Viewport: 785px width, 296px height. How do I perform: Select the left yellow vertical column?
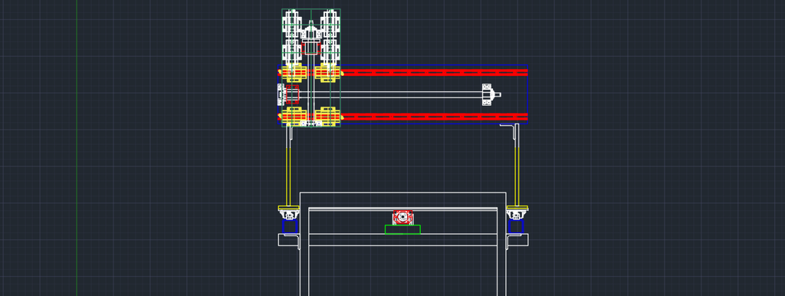(x=288, y=166)
